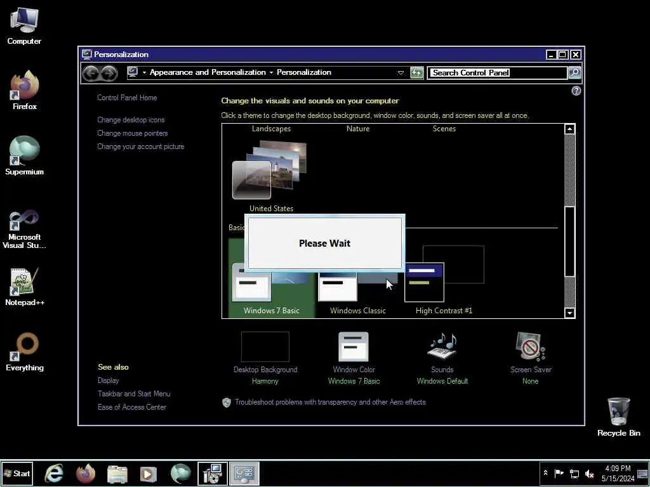Open the Supermium desktop shortcut
The image size is (650, 487).
25,156
